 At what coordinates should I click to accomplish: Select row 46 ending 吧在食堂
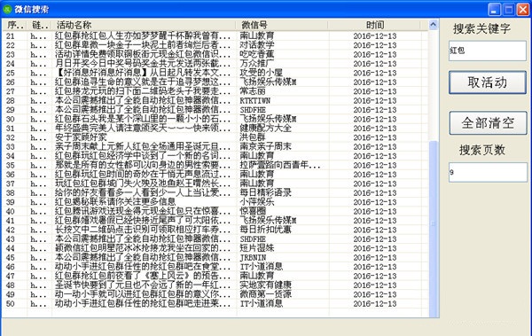[215, 267]
